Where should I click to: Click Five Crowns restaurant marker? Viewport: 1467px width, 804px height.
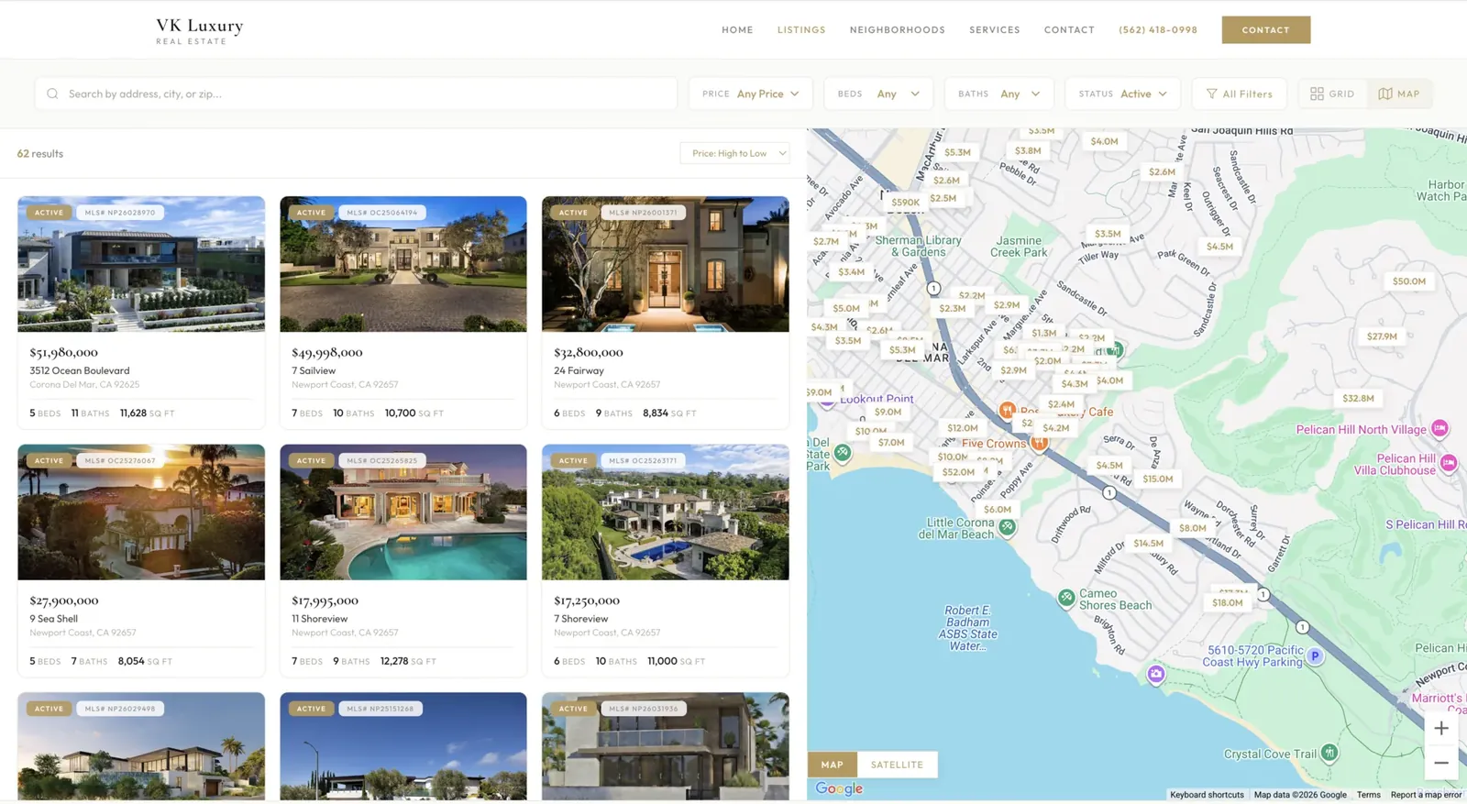point(1039,443)
